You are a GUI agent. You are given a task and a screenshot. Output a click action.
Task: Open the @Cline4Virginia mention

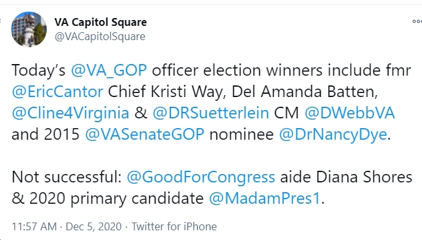point(71,113)
